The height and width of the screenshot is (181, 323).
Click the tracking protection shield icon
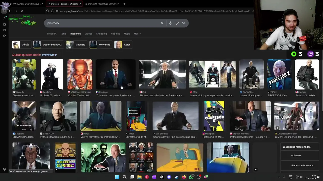[47, 11]
